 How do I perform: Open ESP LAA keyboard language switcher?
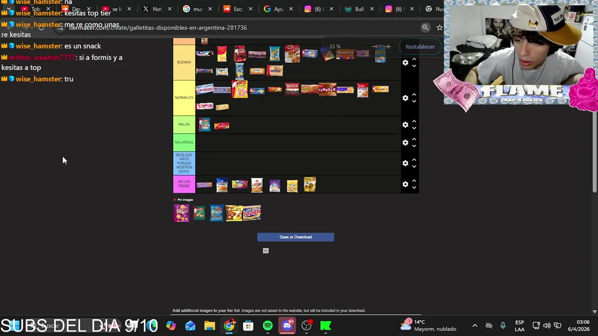pyautogui.click(x=520, y=325)
